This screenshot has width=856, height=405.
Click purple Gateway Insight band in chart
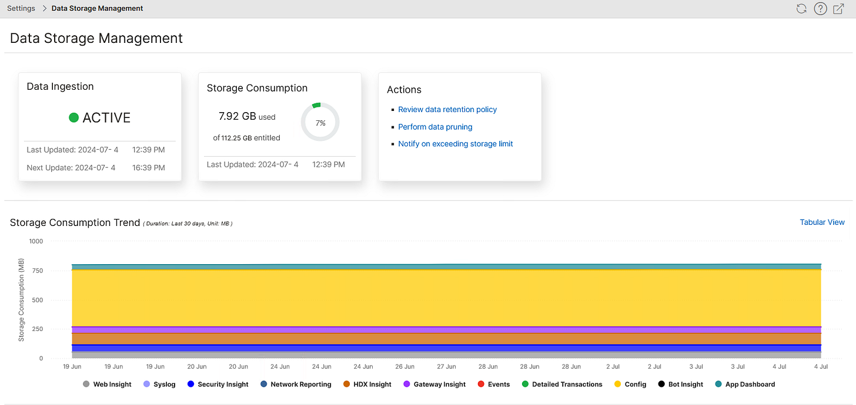[x=446, y=330]
